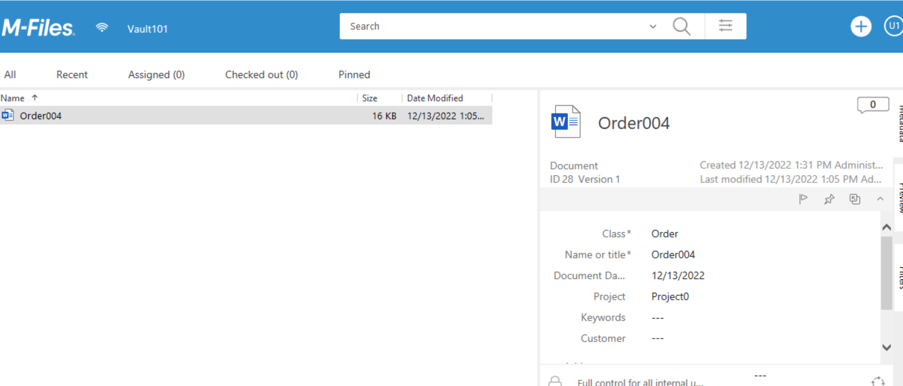The height and width of the screenshot is (386, 903).
Task: Pin the object with the pushpin icon
Action: pyautogui.click(x=829, y=199)
